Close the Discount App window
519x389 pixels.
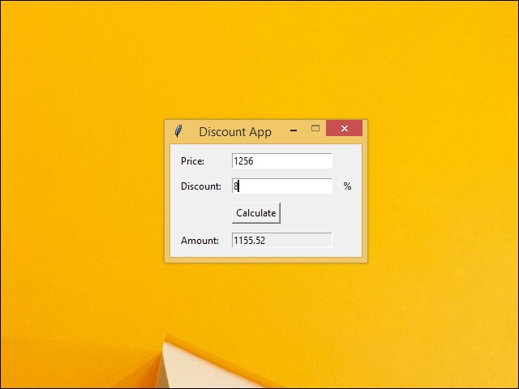[344, 128]
